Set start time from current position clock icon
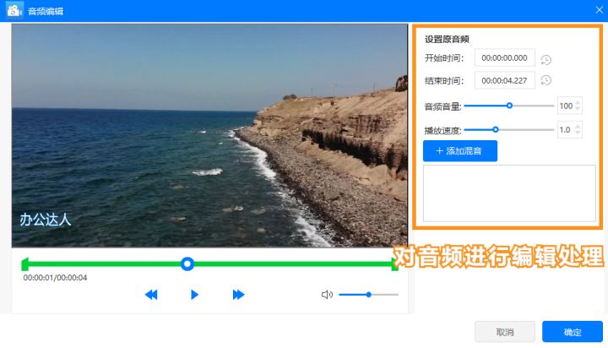This screenshot has width=608, height=348. click(x=546, y=60)
